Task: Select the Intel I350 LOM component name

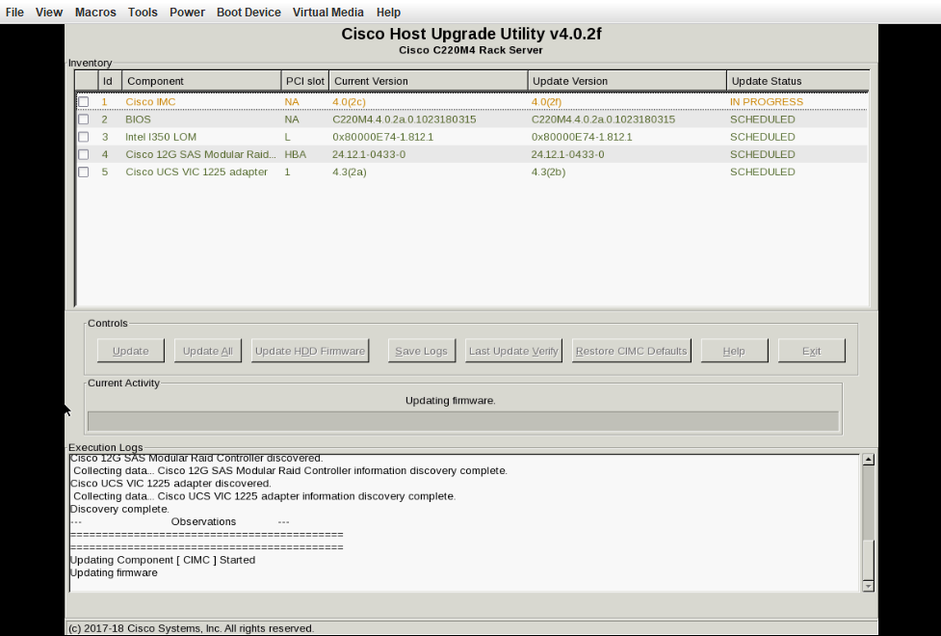Action: tap(161, 137)
